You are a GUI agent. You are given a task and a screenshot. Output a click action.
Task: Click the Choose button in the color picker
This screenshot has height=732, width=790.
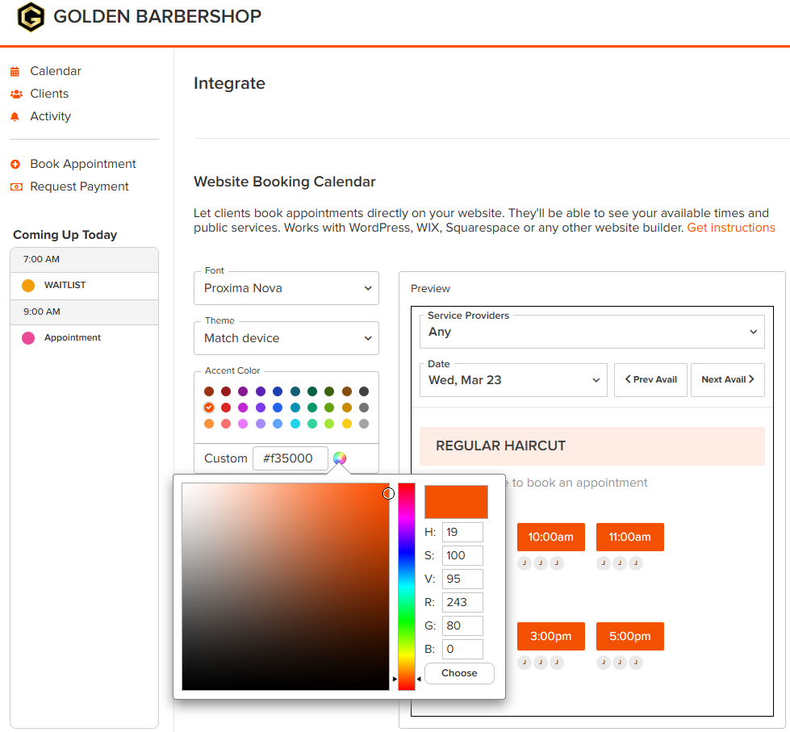459,673
